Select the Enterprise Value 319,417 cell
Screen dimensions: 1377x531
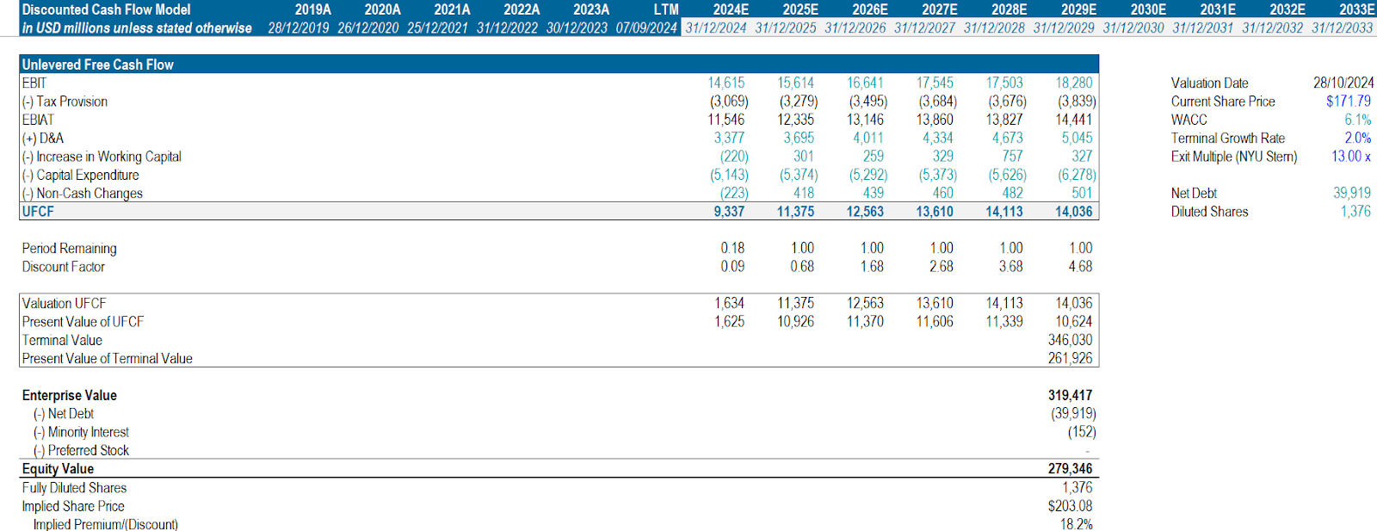(x=1070, y=396)
